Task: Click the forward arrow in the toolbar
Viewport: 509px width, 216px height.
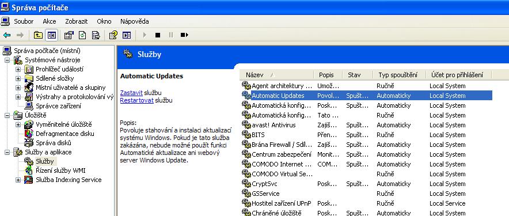Action: tap(20, 35)
